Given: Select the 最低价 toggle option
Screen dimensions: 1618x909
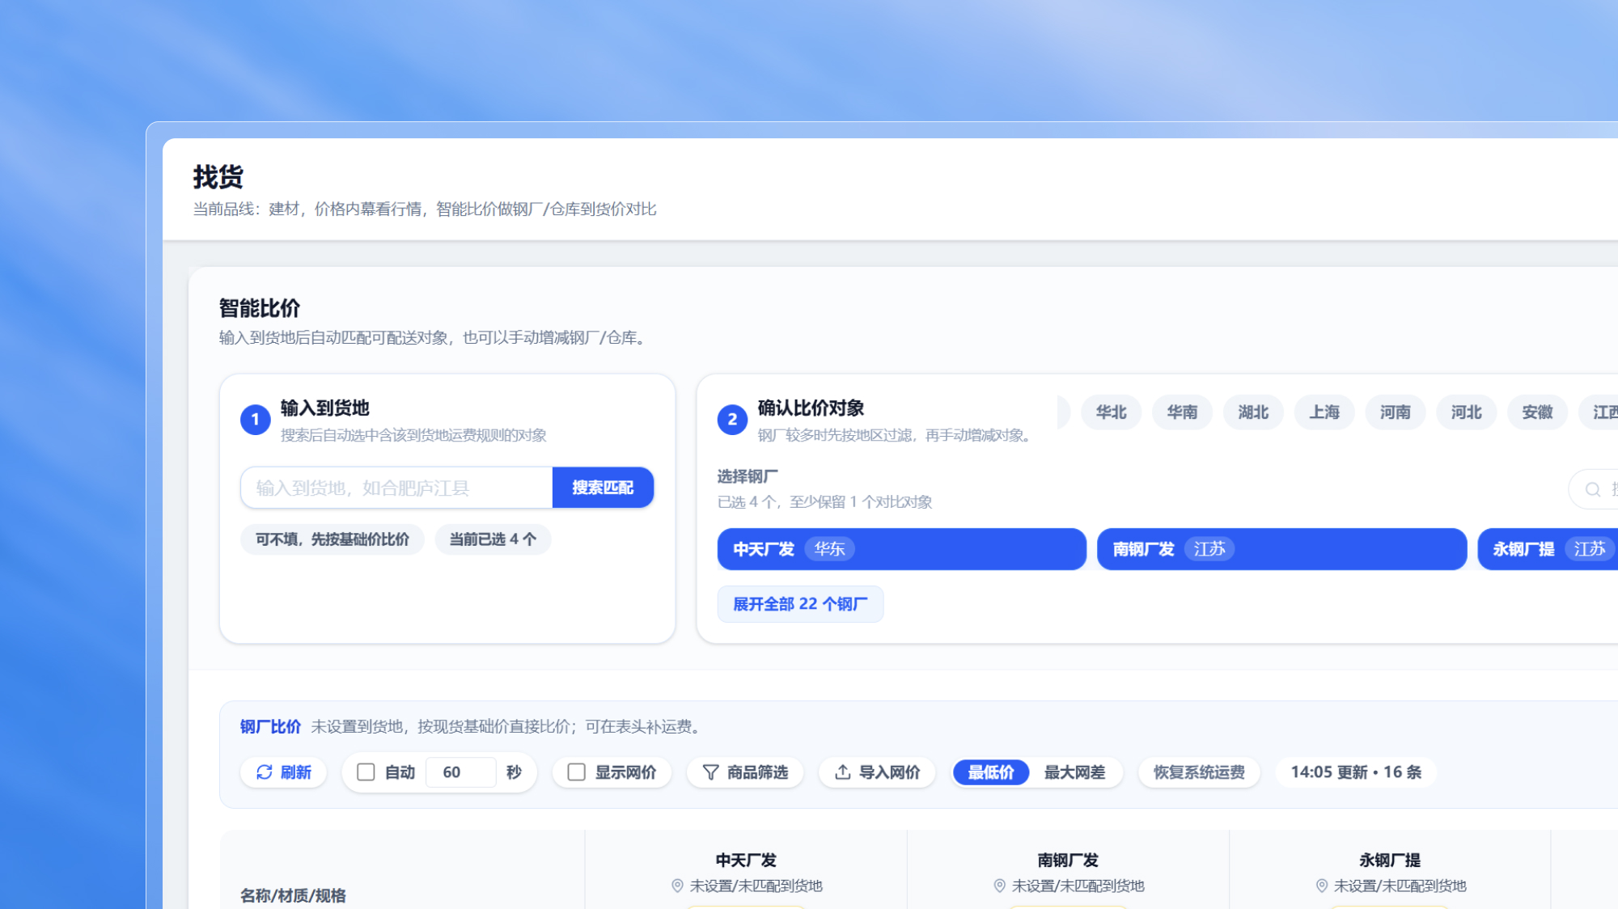Looking at the screenshot, I should click(x=991, y=772).
